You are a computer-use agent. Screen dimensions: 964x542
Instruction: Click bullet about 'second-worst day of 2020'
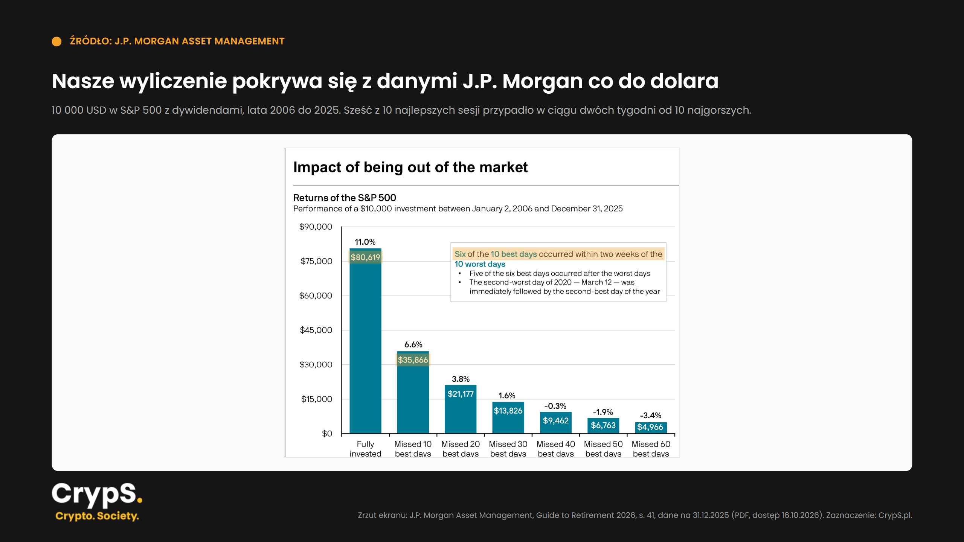(x=564, y=287)
